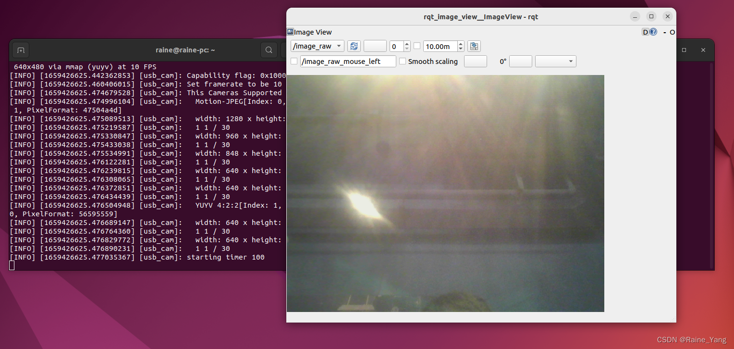
Task: Detach the plugin with the circle icon
Action: 672,32
